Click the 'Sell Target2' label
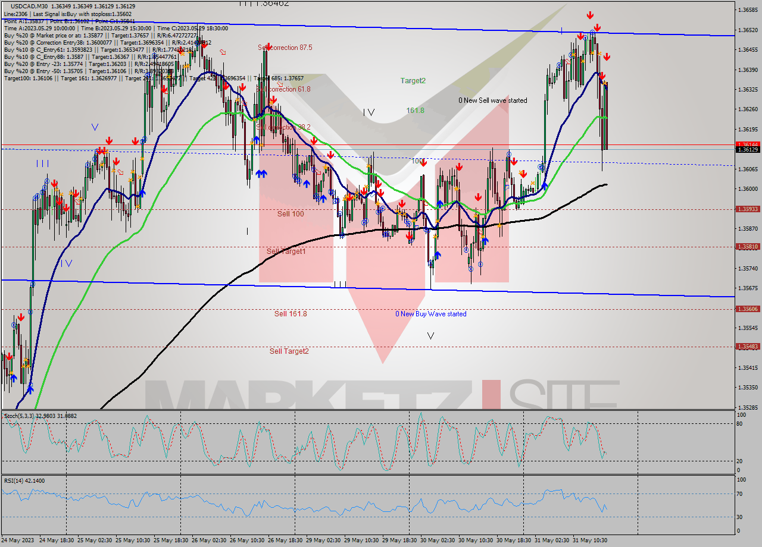 289,351
